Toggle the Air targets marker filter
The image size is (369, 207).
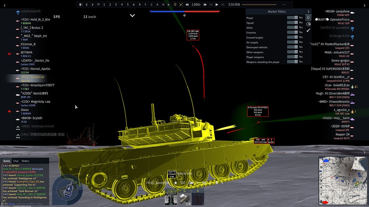coord(292,42)
